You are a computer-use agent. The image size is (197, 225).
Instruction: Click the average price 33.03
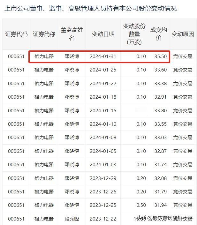click(161, 138)
